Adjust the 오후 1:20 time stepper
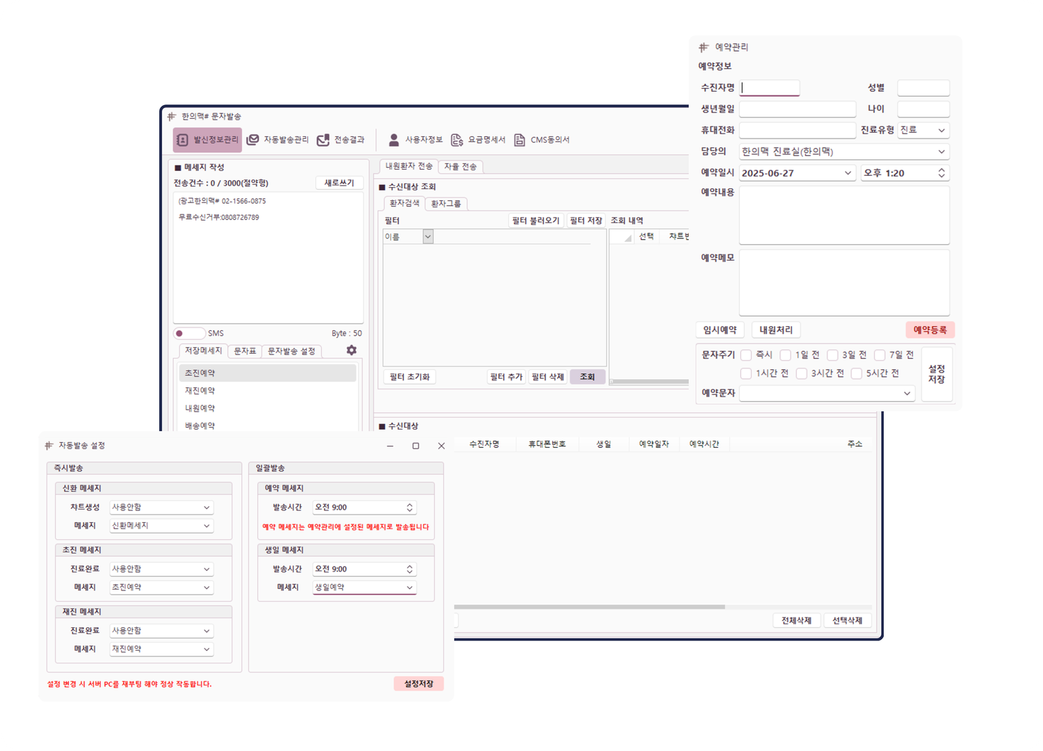This screenshot has width=1043, height=751. click(x=941, y=173)
